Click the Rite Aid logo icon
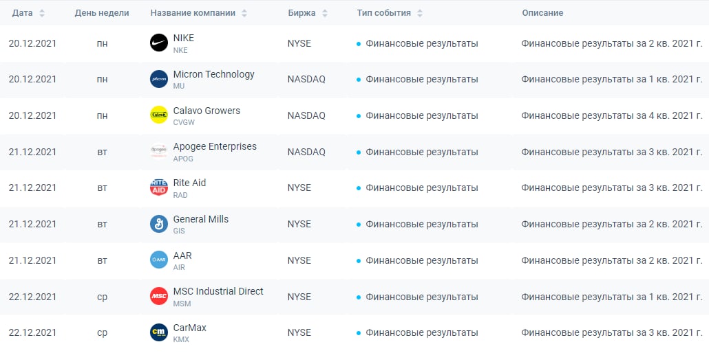This screenshot has height=353, width=709. pos(159,187)
